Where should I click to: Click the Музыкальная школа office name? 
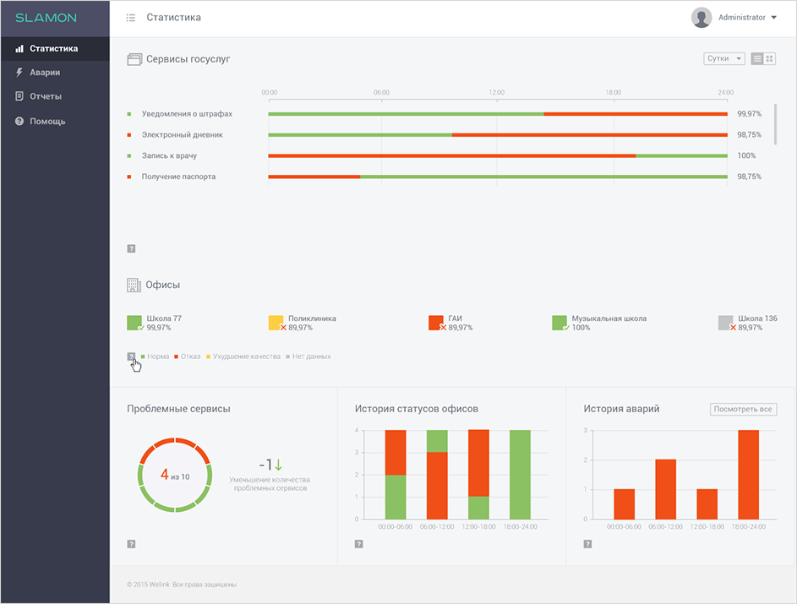pos(609,318)
